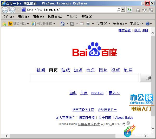Open Favorites with the star icon
156x139 pixels.
click(x=144, y=10)
